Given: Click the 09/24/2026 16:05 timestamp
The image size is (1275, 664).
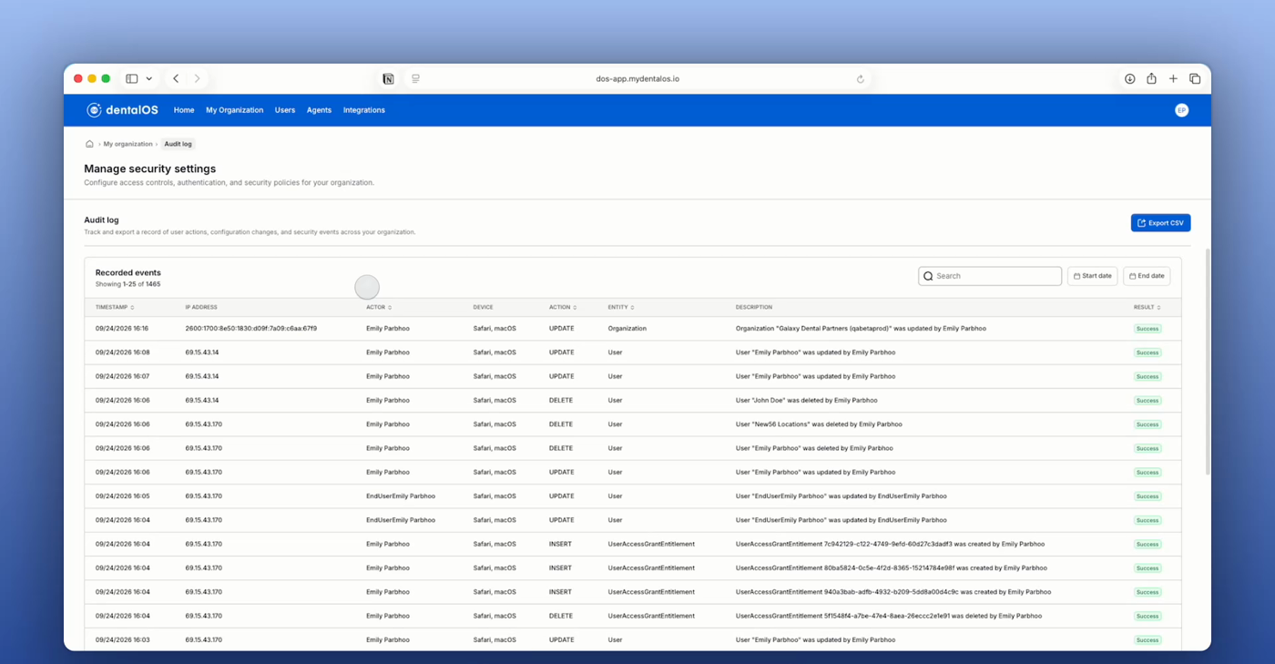Looking at the screenshot, I should [122, 496].
